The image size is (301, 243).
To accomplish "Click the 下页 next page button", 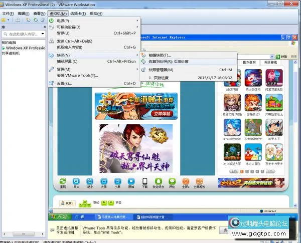I will (x=270, y=171).
